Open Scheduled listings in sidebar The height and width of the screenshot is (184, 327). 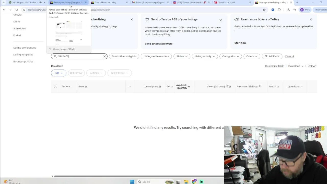(x=19, y=28)
